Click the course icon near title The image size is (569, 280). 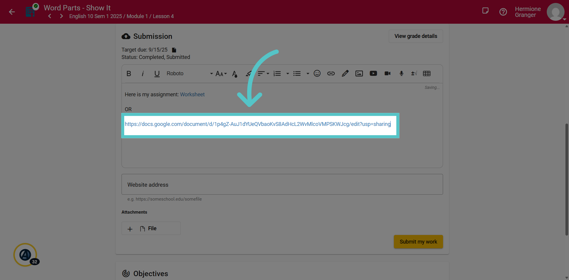pyautogui.click(x=31, y=11)
